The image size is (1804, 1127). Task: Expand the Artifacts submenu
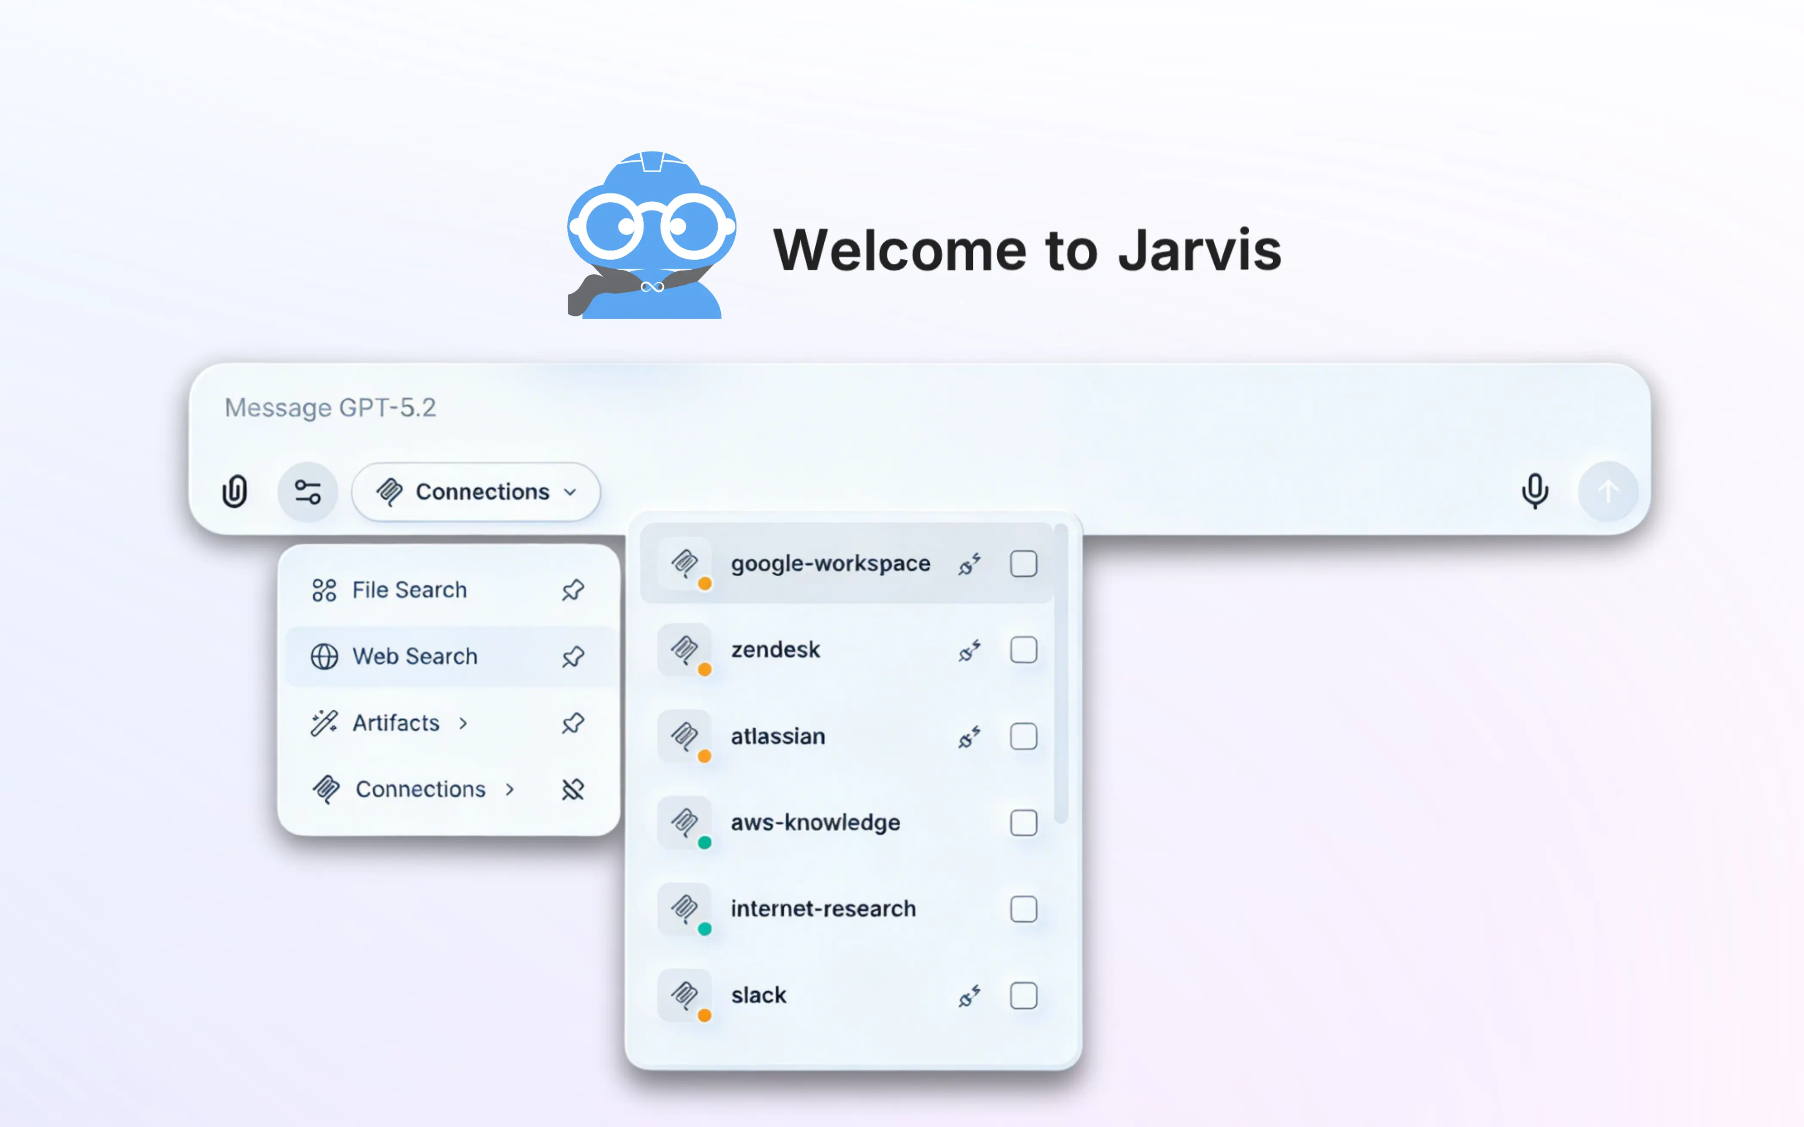click(464, 723)
